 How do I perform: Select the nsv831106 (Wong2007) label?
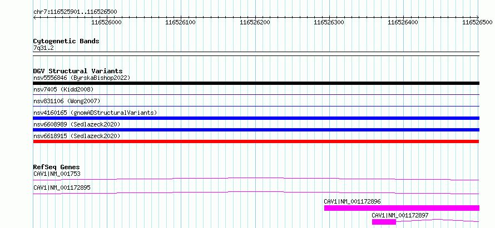click(67, 101)
